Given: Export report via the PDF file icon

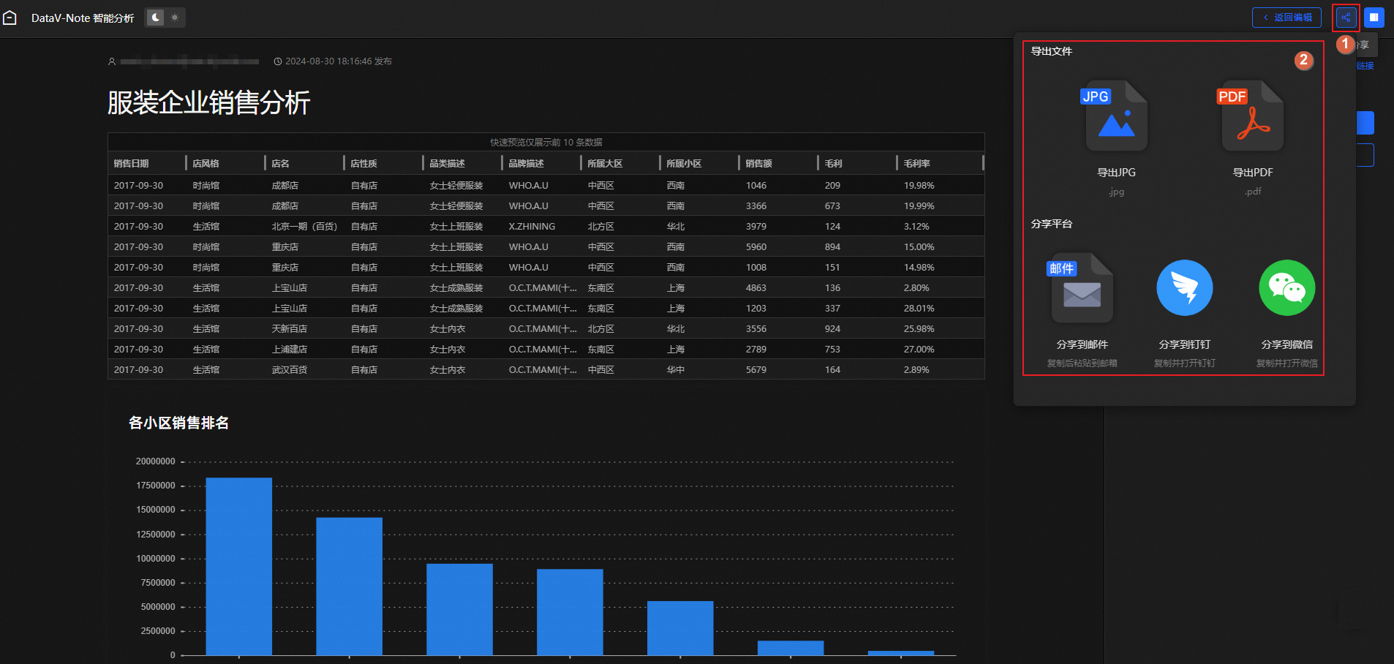Looking at the screenshot, I should coord(1252,116).
